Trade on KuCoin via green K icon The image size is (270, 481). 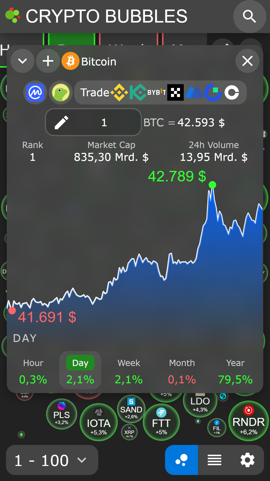138,92
